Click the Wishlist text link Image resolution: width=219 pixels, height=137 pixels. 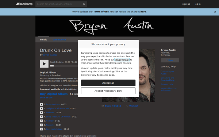tap(134, 106)
